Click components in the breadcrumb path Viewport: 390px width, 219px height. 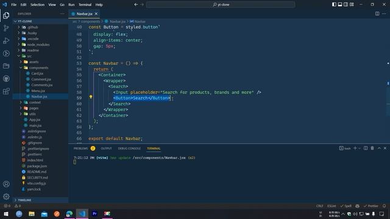[90, 22]
